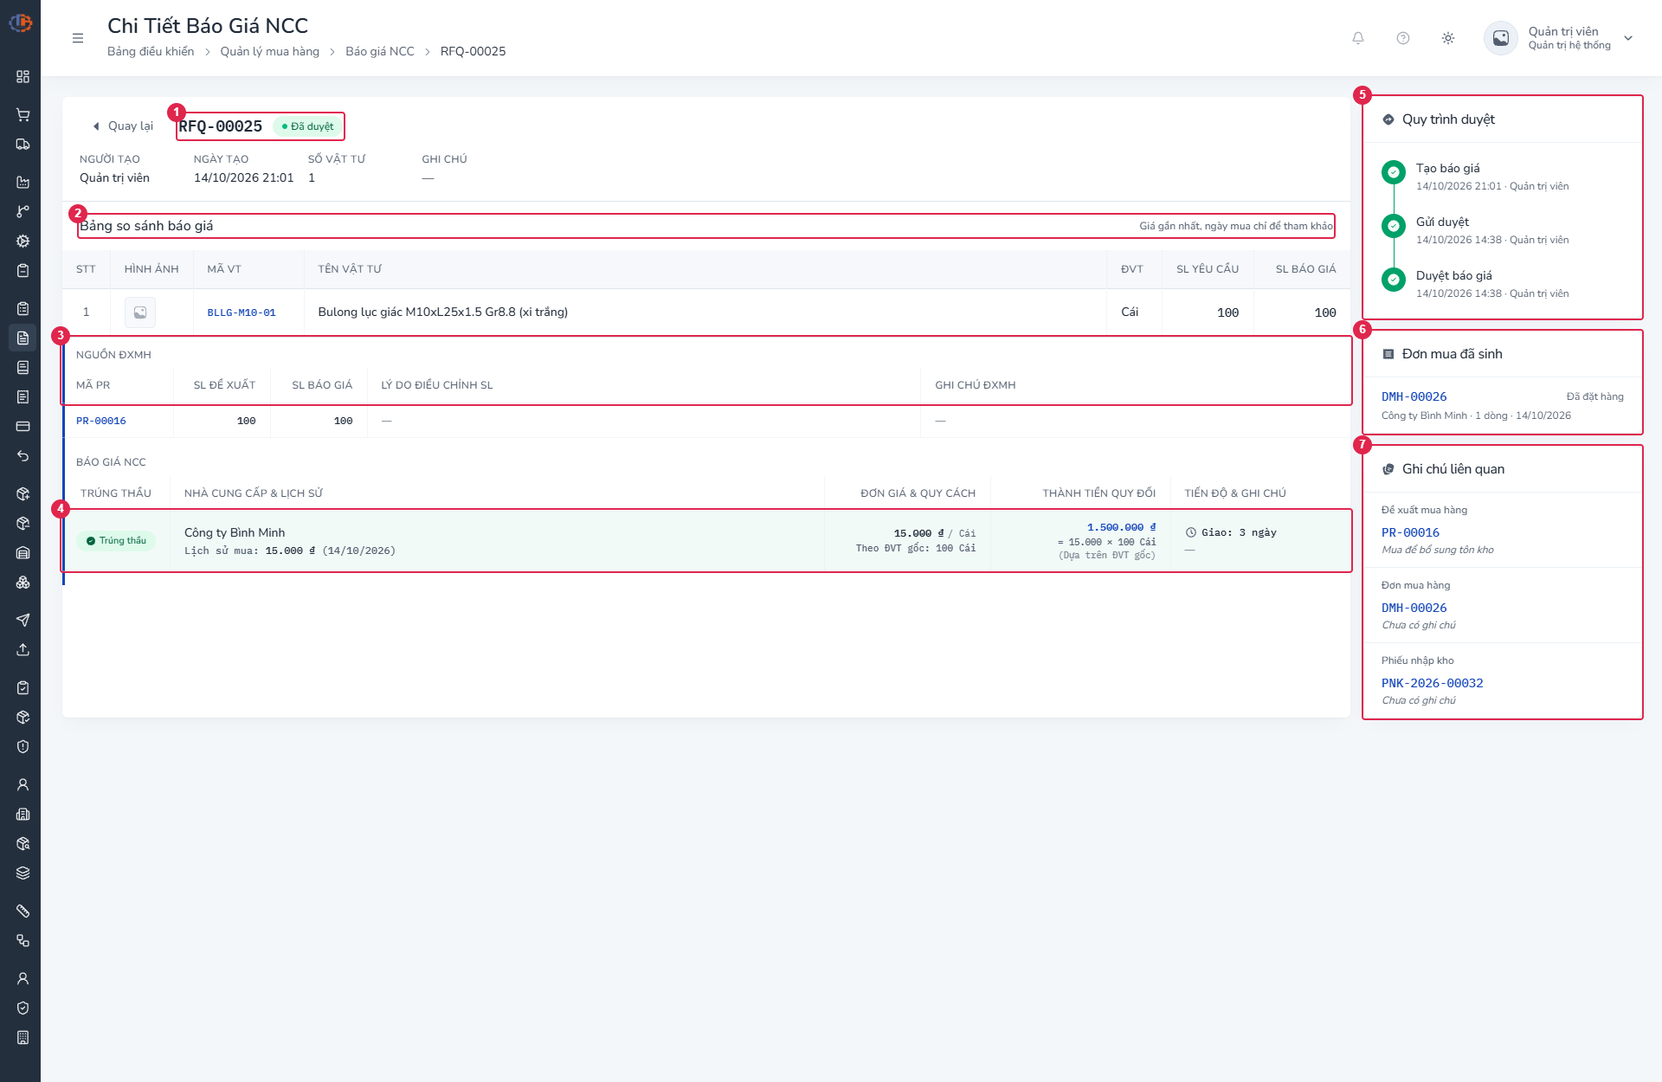1662x1082 pixels.
Task: Open the warehouse garage sidebar icon
Action: 23,553
